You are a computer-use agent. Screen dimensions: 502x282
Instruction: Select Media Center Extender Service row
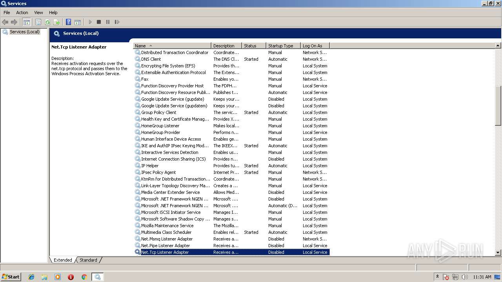231,192
